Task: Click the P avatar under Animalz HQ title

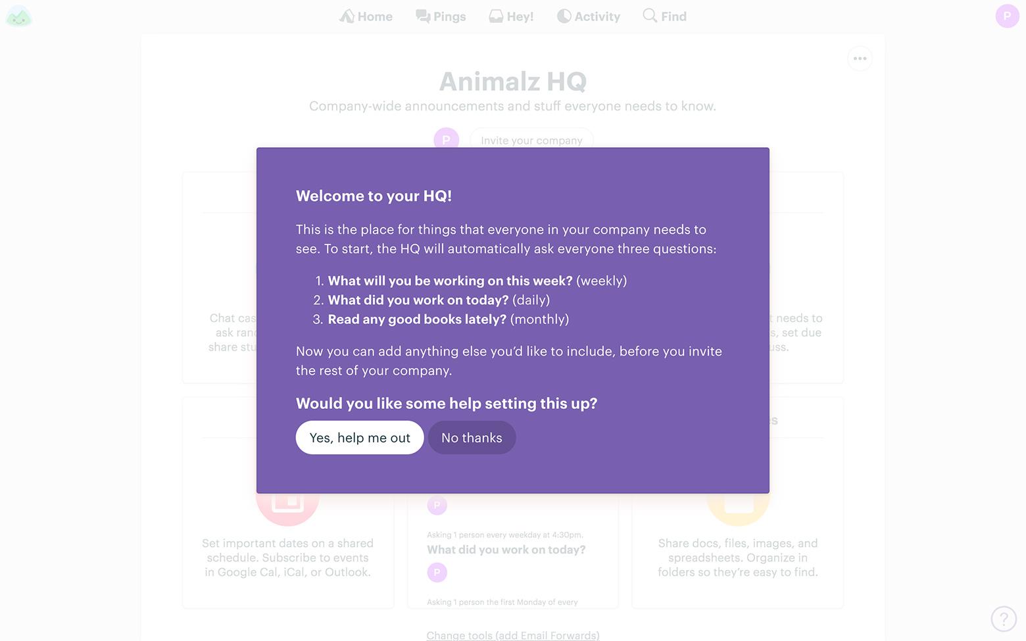Action: tap(447, 139)
